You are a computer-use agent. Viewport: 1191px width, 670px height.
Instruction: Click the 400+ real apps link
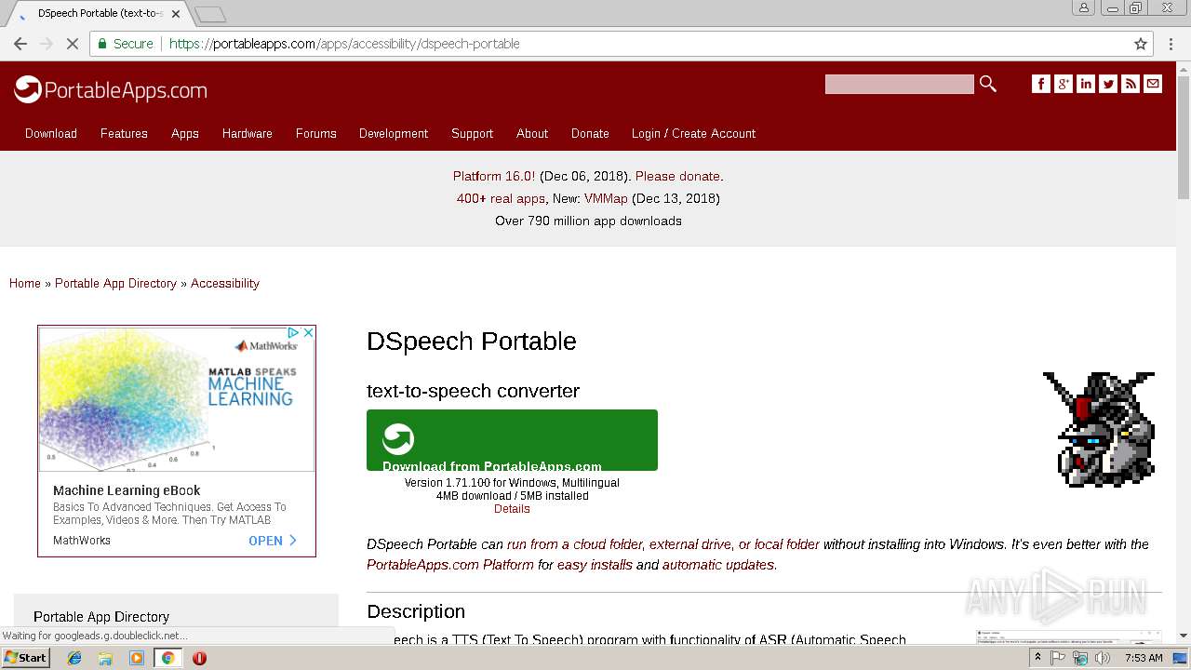[501, 198]
